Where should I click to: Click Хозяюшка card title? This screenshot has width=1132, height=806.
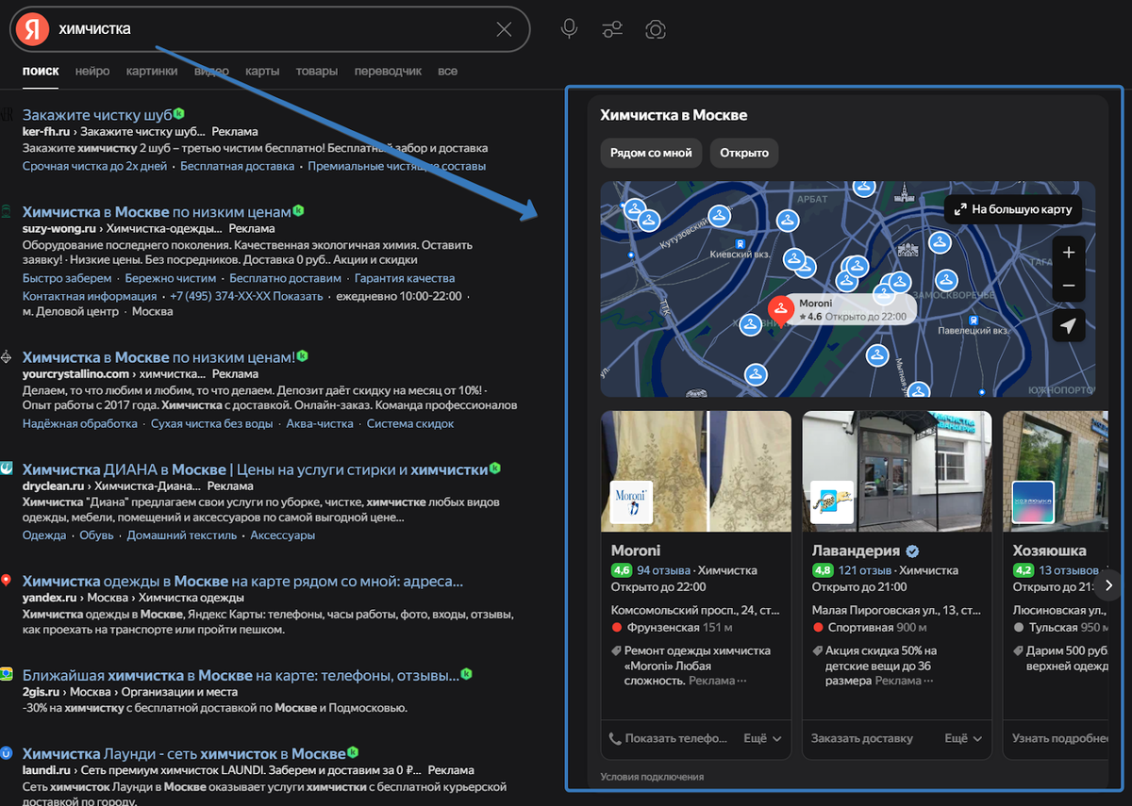click(x=1049, y=551)
